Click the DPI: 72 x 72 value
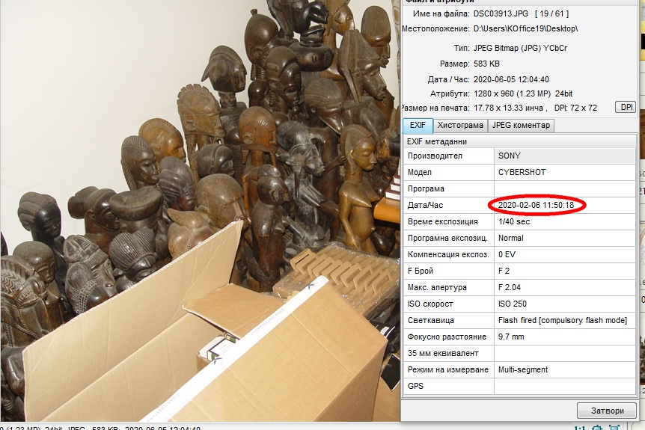This screenshot has width=645, height=430. [575, 108]
